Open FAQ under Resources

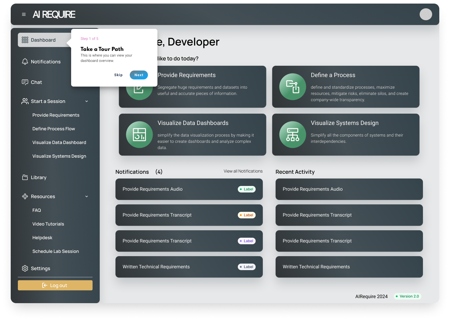(x=37, y=210)
